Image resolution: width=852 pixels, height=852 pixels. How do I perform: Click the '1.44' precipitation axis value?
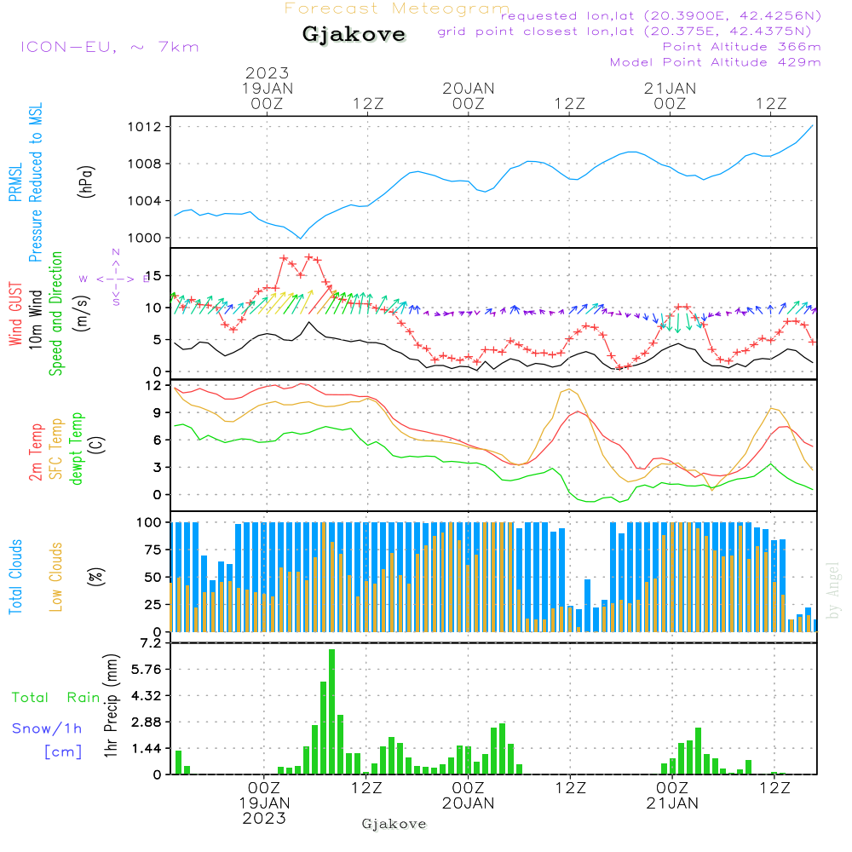pyautogui.click(x=147, y=749)
